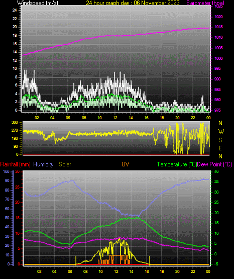Click barometer scale value 1020
Viewport: 234px width, 279px height.
click(218, 17)
